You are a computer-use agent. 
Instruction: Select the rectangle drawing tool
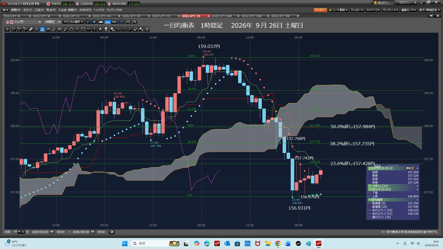point(83,29)
